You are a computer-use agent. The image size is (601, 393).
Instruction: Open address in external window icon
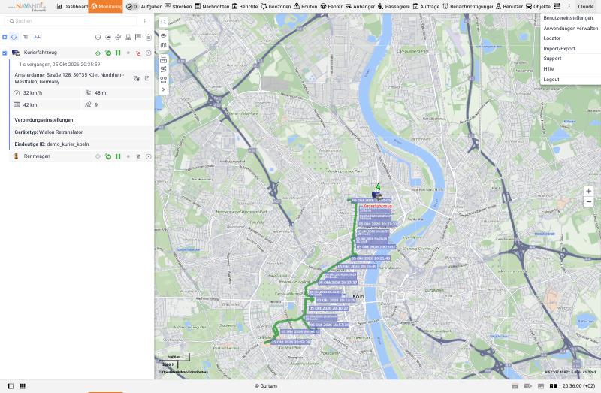click(x=147, y=78)
